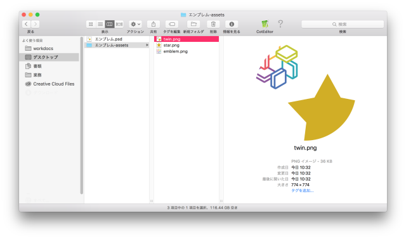This screenshot has height=239, width=406.
Task: Click the Edit Tags toolbar icon
Action: [172, 24]
